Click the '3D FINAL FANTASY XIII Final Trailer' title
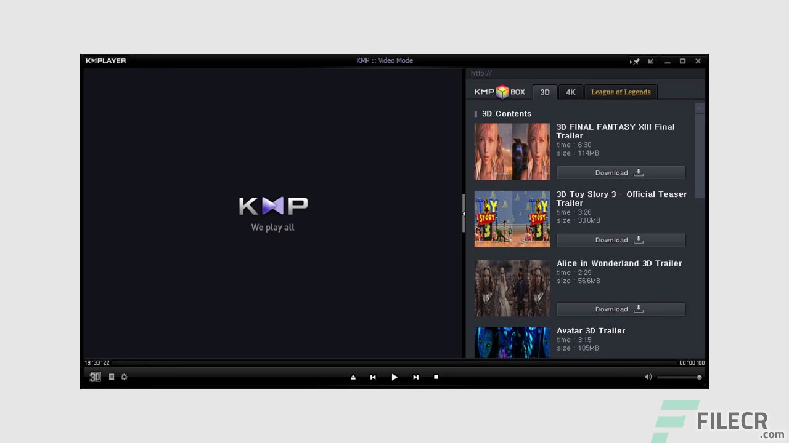Viewport: 789px width, 443px height. pos(616,131)
